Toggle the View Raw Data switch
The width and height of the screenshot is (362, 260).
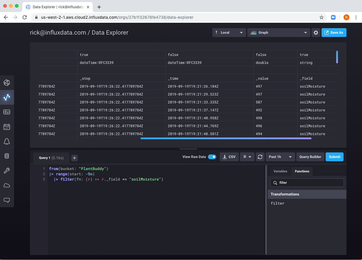212,157
